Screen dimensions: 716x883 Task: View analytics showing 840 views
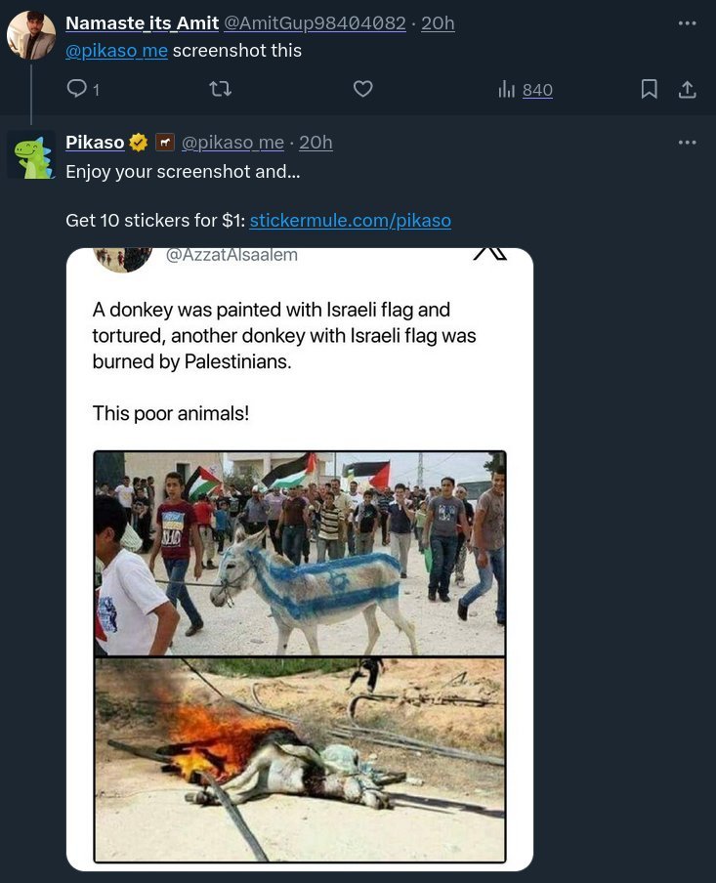pyautogui.click(x=526, y=90)
